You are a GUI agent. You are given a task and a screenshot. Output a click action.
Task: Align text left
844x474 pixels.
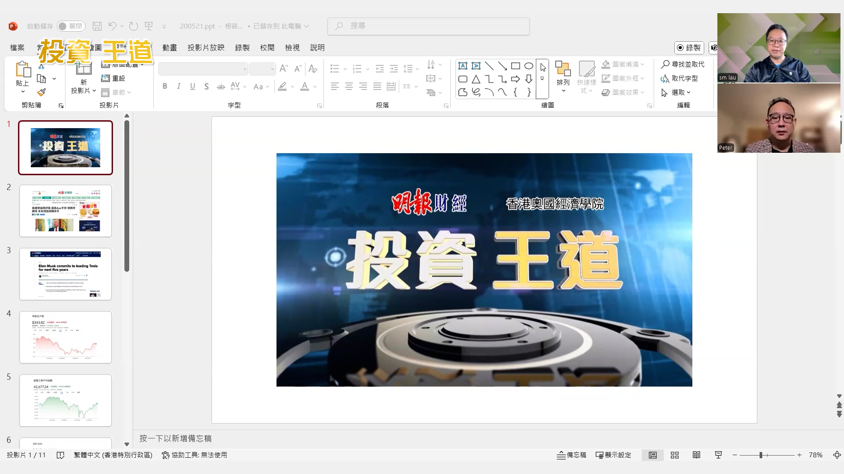pyautogui.click(x=335, y=86)
